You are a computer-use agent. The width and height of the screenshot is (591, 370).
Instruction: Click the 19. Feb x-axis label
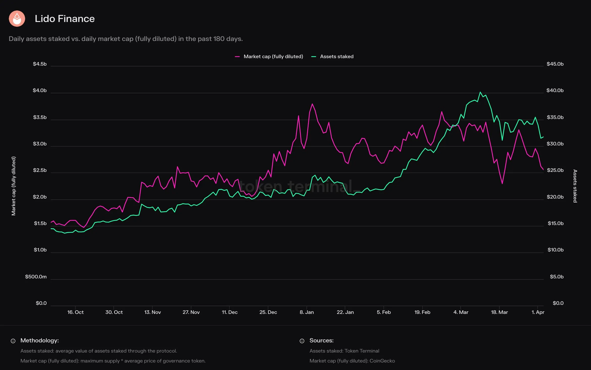coord(422,312)
